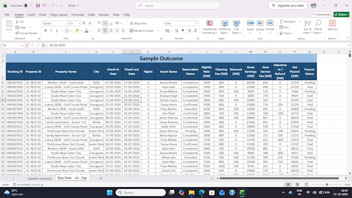Click Increase Decimal icon
This screenshot has width=352, height=198.
click(x=189, y=31)
